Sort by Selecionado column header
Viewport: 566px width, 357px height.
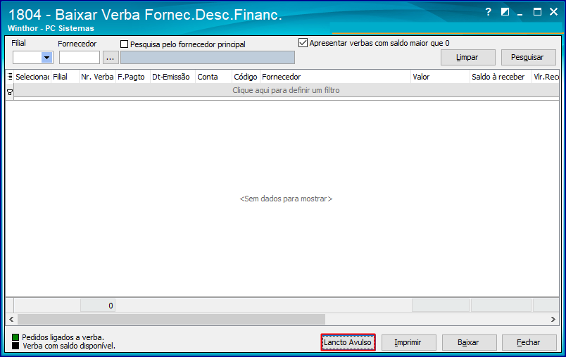tap(32, 77)
